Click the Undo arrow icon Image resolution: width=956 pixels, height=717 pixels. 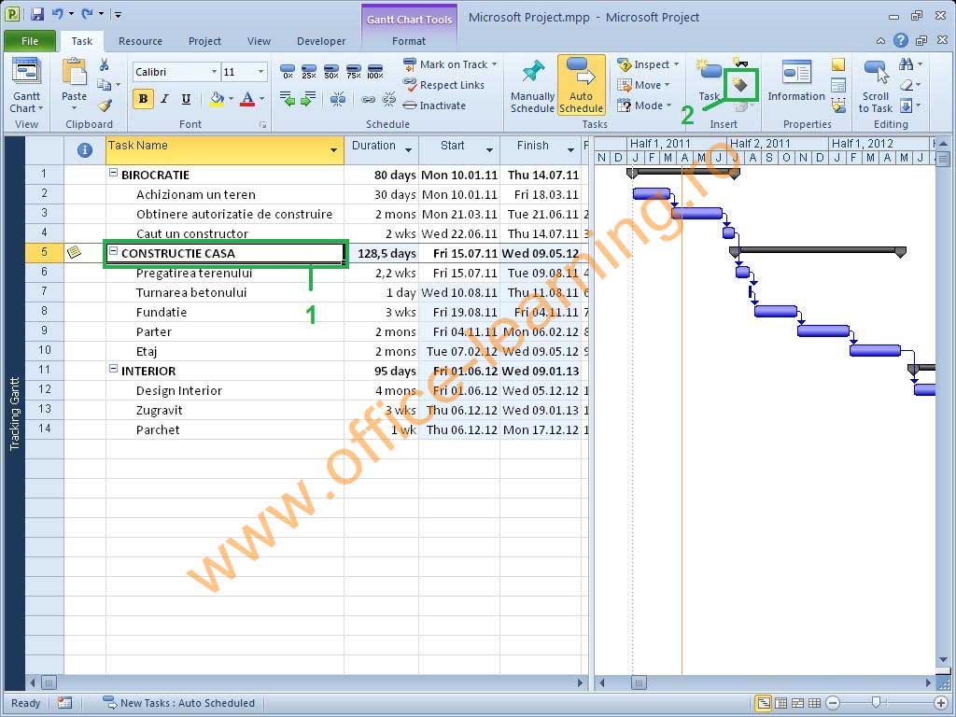pos(58,13)
